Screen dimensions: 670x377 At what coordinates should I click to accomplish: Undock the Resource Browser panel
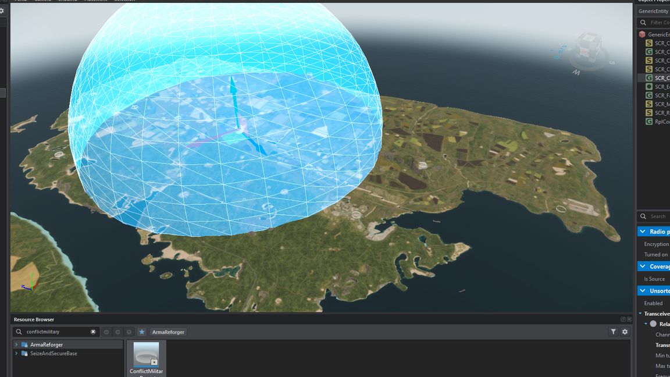623,319
